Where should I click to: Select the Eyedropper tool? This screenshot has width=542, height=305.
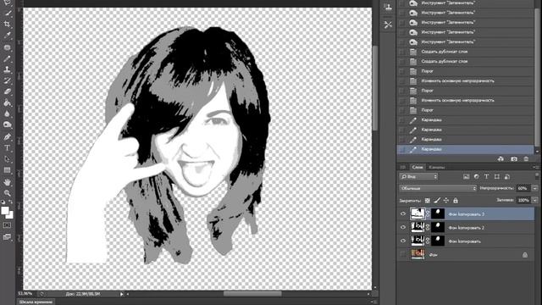pos(7,36)
